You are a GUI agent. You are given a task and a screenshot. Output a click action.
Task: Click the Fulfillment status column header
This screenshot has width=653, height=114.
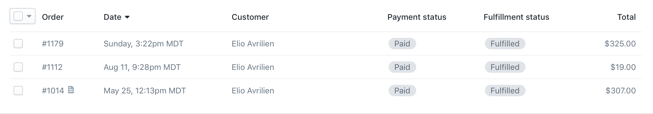[x=516, y=17]
